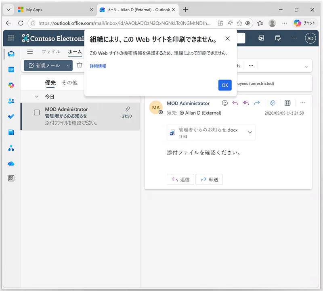Open the ファイル tab
This screenshot has height=291, width=323.
(51, 52)
